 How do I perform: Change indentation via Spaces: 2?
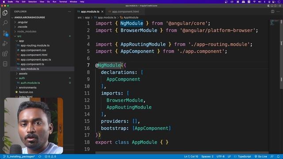207,156
